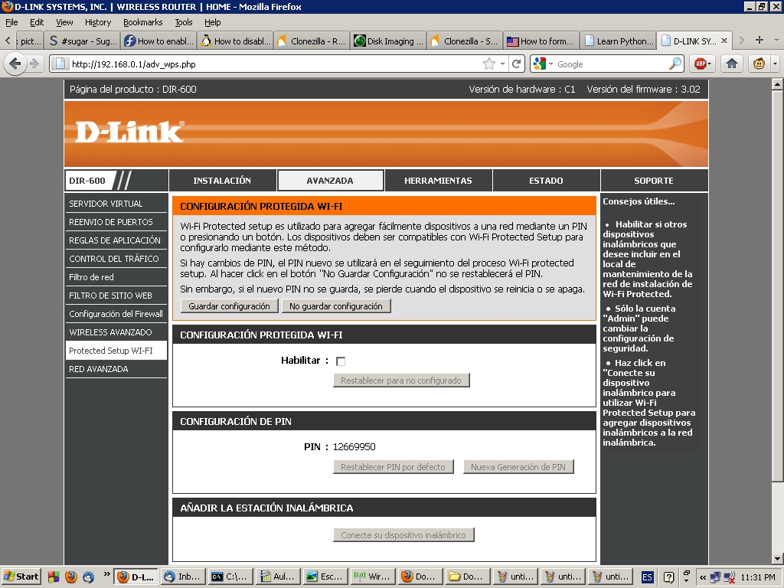The width and height of the screenshot is (784, 588).
Task: Click the URL address bar field
Action: pyautogui.click(x=268, y=64)
